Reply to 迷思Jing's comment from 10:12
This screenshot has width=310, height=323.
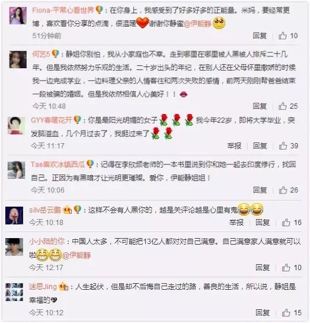click(263, 313)
